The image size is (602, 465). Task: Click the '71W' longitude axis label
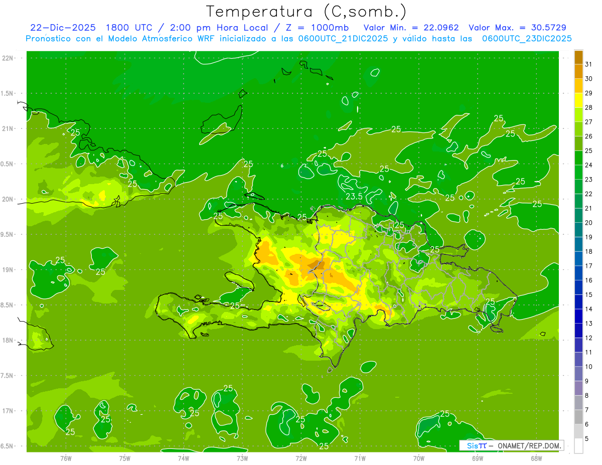tap(360, 458)
